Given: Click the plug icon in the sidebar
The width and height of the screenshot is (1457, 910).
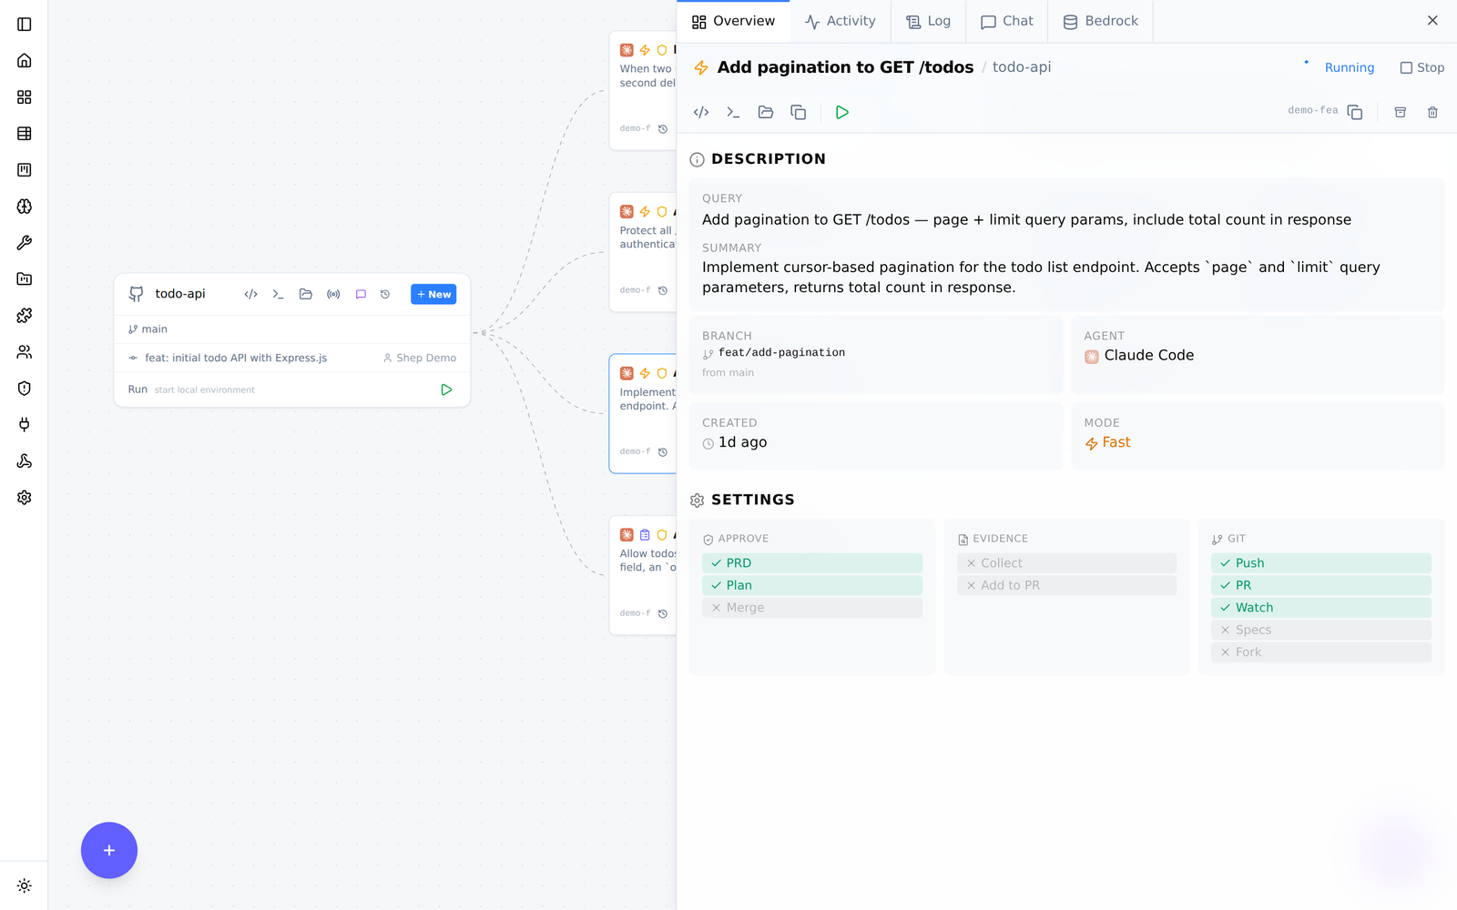Looking at the screenshot, I should click(25, 425).
